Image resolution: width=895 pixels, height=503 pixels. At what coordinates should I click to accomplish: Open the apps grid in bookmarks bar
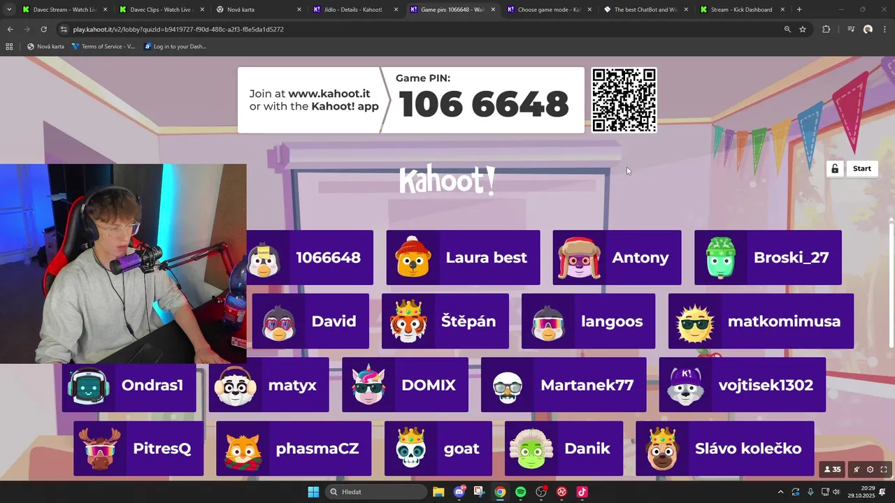[9, 47]
